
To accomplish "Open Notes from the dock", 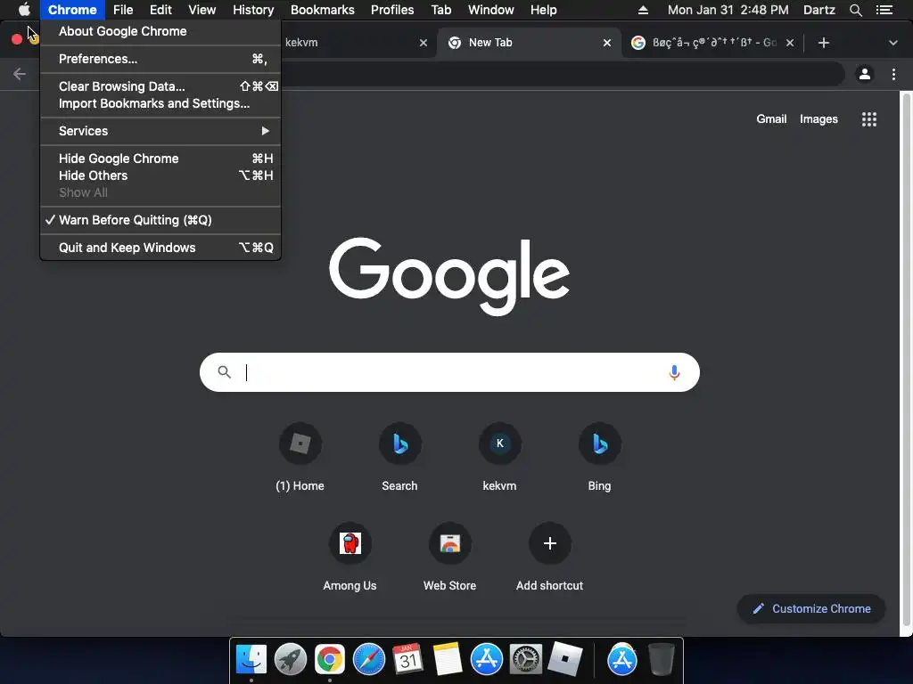I will [448, 659].
